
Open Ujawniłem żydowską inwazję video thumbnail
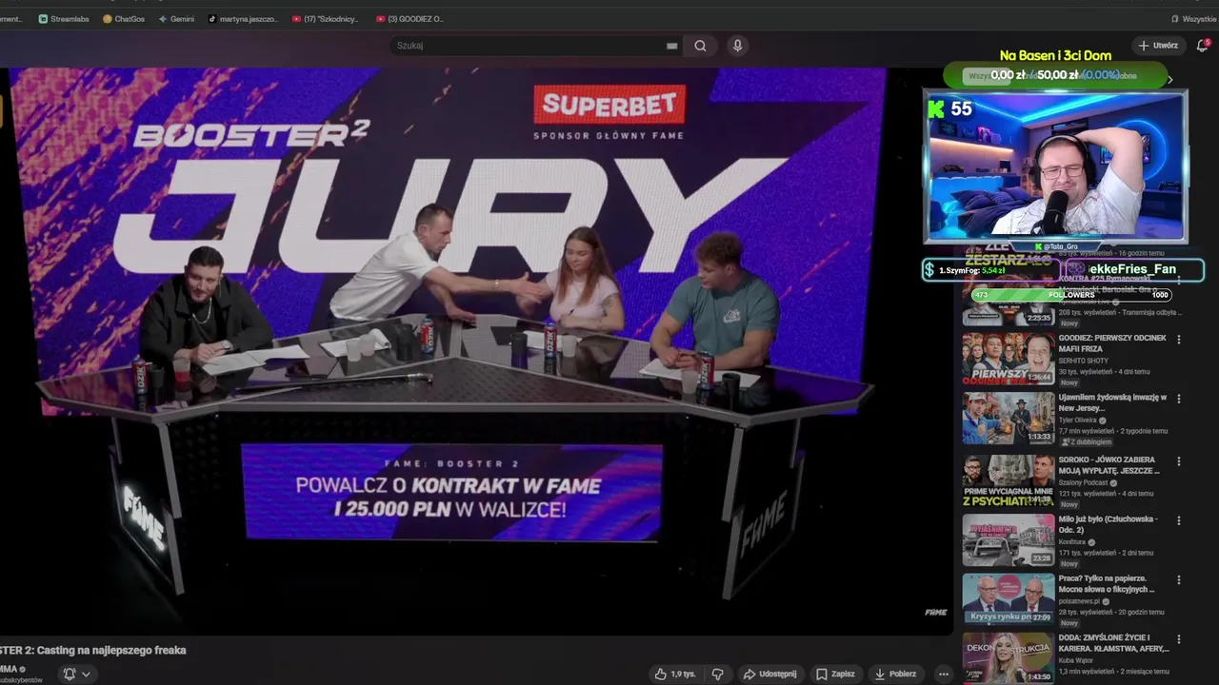(x=1008, y=418)
